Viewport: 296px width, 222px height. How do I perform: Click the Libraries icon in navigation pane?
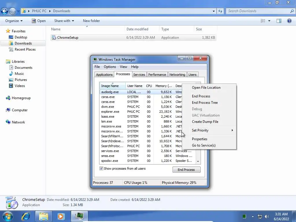[x=8, y=62]
